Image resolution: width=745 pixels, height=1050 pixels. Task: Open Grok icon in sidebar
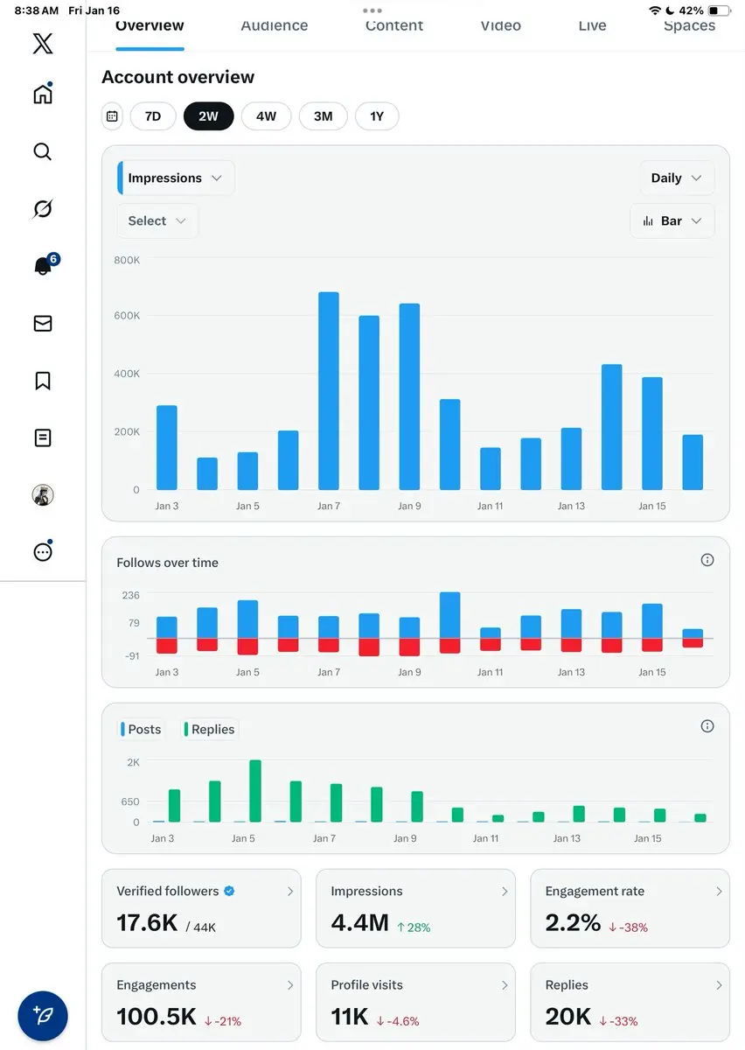tap(42, 208)
